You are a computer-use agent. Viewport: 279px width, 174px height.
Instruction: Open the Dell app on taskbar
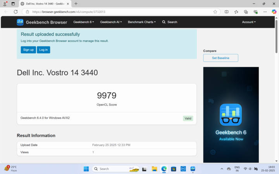[183, 169]
